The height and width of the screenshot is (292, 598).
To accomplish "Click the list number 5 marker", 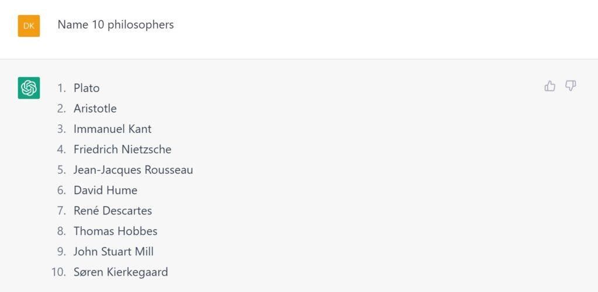I will pos(61,170).
